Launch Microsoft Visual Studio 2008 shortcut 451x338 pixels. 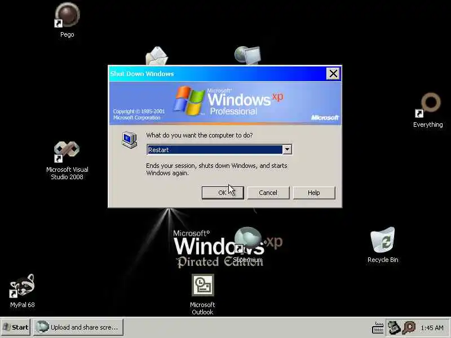pyautogui.click(x=67, y=161)
